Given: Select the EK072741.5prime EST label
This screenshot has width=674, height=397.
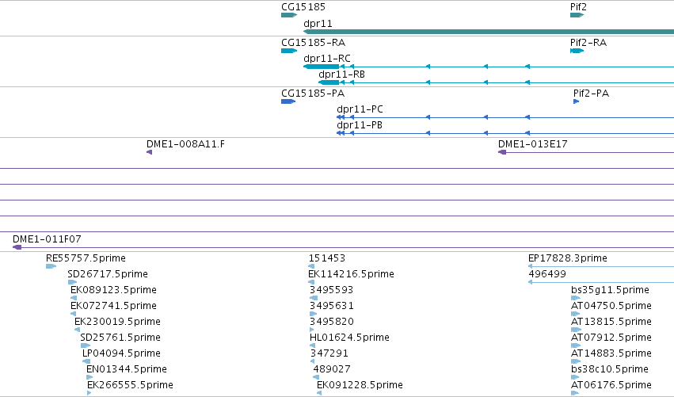Looking at the screenshot, I should click(x=113, y=306).
